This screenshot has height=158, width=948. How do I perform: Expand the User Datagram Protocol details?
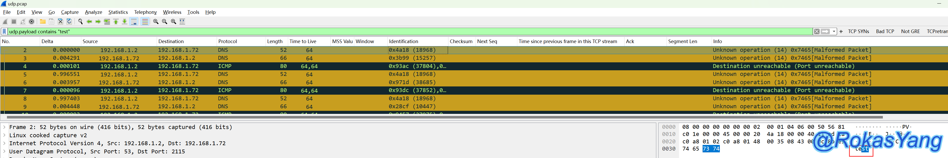(4, 151)
